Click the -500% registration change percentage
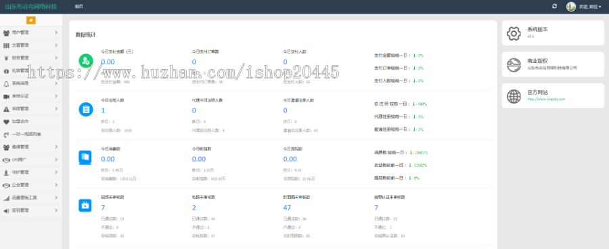This screenshot has width=609, height=249. [x=420, y=104]
